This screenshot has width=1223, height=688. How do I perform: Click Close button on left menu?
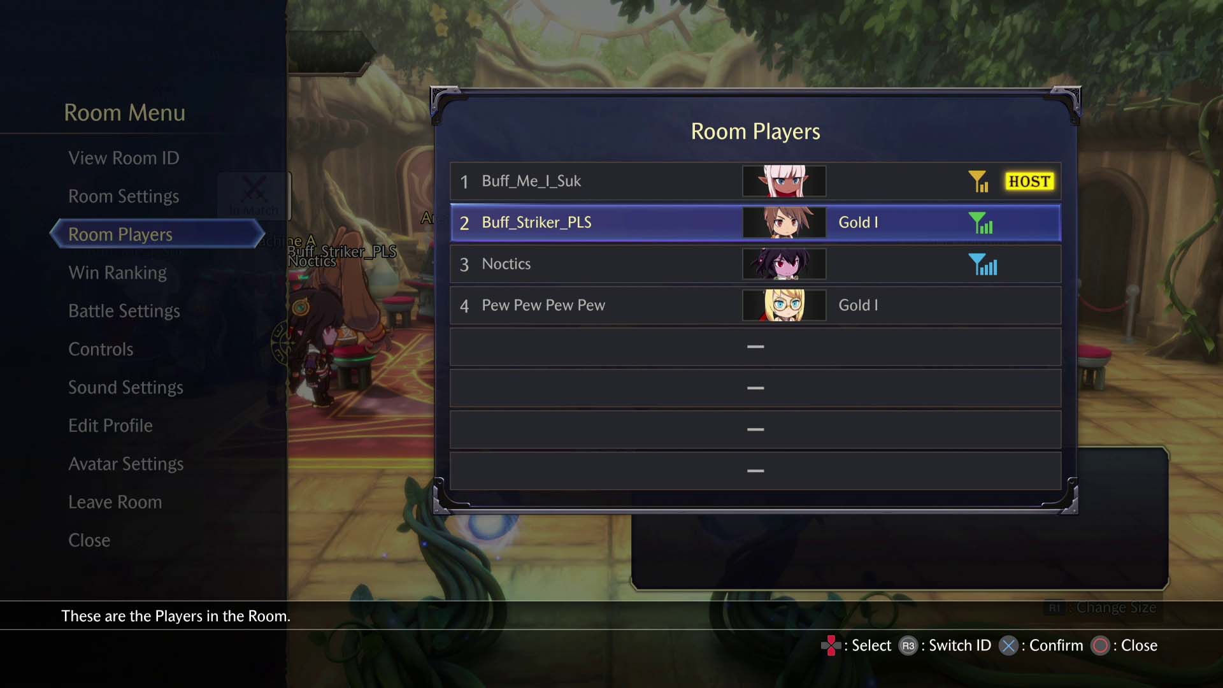(89, 540)
